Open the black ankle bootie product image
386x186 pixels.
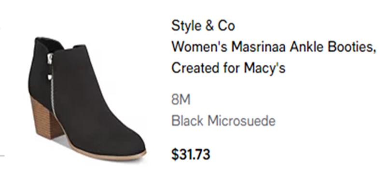click(x=87, y=99)
